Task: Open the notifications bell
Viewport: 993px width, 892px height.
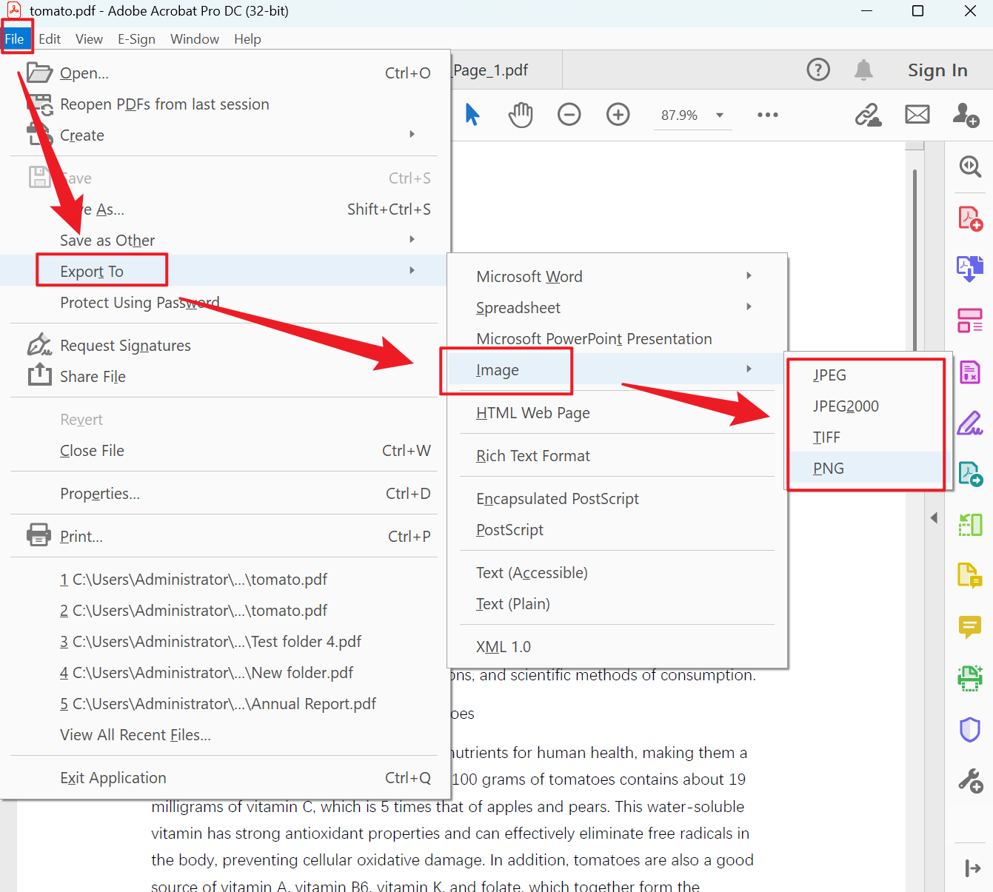Action: click(x=863, y=70)
